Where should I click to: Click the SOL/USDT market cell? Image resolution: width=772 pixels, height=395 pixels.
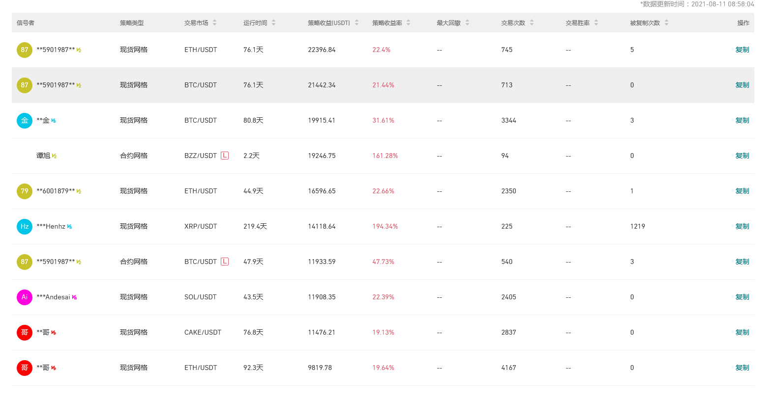201,297
